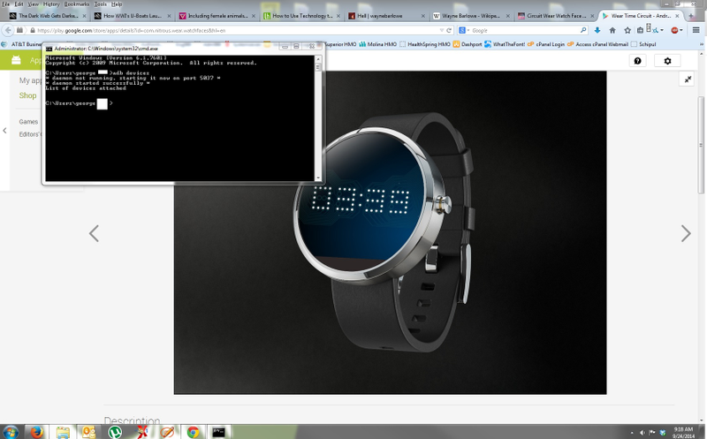Open Bookmarks menu in Firefox
The width and height of the screenshot is (707, 439).
tap(77, 4)
